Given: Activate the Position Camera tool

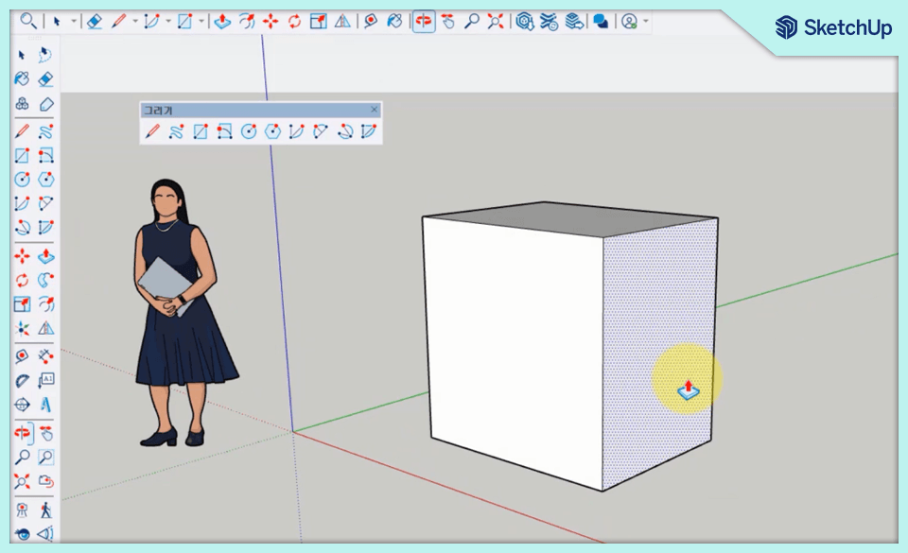Looking at the screenshot, I should click(x=22, y=510).
